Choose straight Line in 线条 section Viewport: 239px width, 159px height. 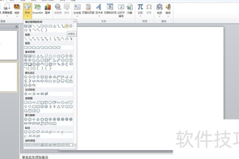pos(25,39)
